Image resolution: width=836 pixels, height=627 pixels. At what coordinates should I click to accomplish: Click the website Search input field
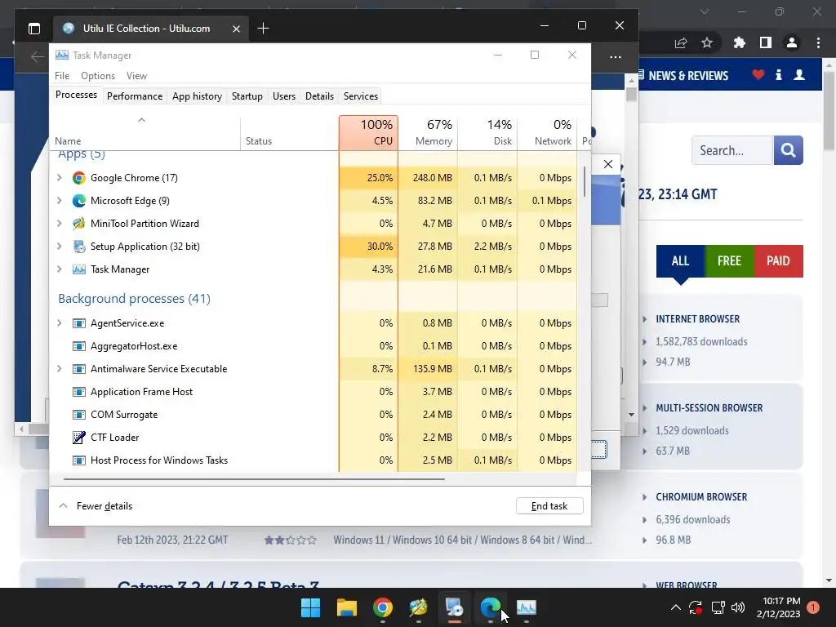point(732,150)
